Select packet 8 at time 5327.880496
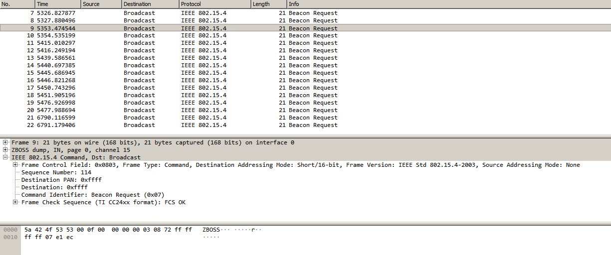The width and height of the screenshot is (611, 255). [305, 20]
